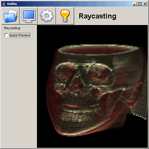Click the VolVis title bar text
149x149 pixels.
coord(12,4)
